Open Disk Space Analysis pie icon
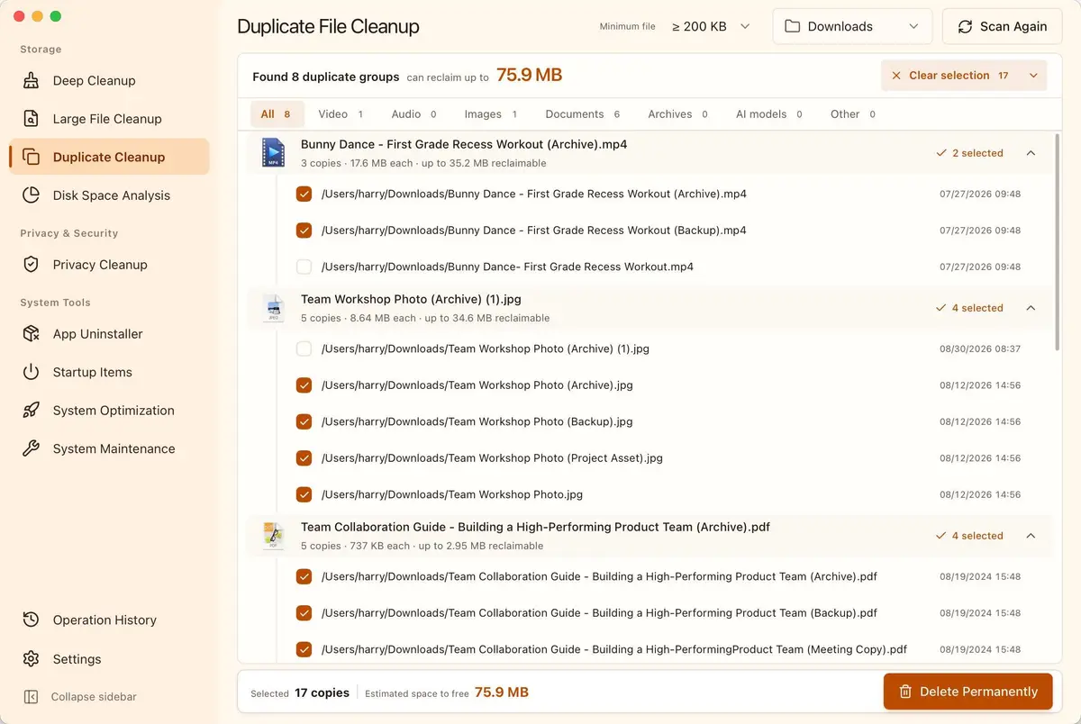The image size is (1081, 724). 32,195
